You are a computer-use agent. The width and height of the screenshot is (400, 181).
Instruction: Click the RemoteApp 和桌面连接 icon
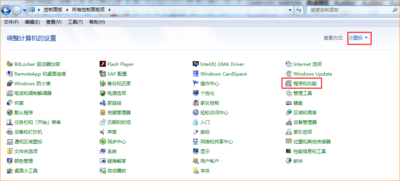pyautogui.click(x=10, y=74)
